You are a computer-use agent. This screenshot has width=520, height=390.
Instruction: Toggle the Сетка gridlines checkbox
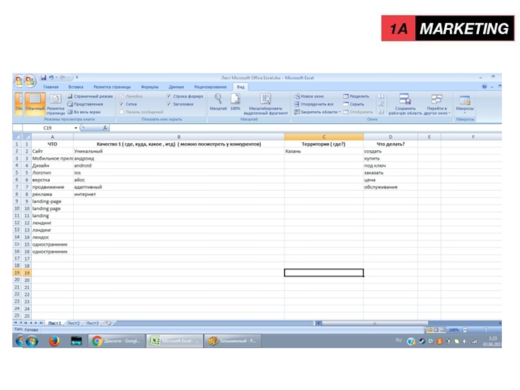click(x=122, y=104)
